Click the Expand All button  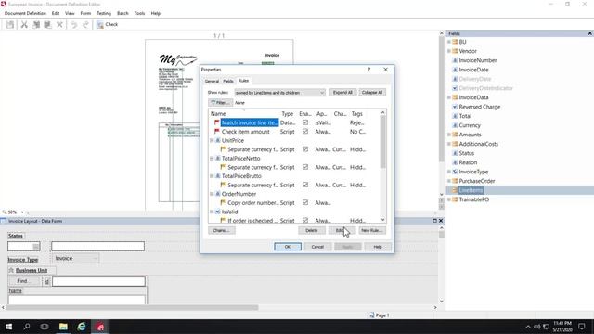[x=342, y=93]
